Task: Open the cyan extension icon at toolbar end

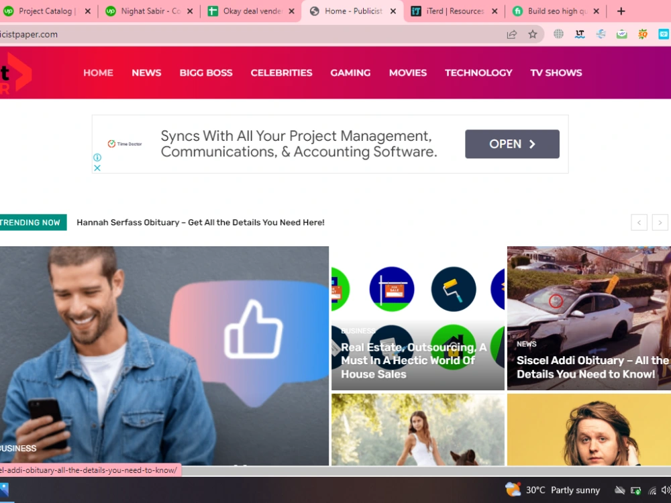Action: point(664,34)
